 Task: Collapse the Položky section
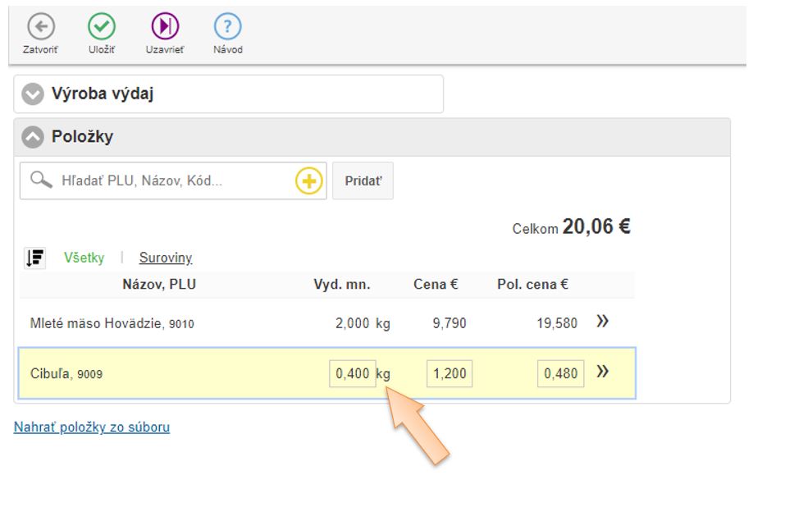(33, 137)
